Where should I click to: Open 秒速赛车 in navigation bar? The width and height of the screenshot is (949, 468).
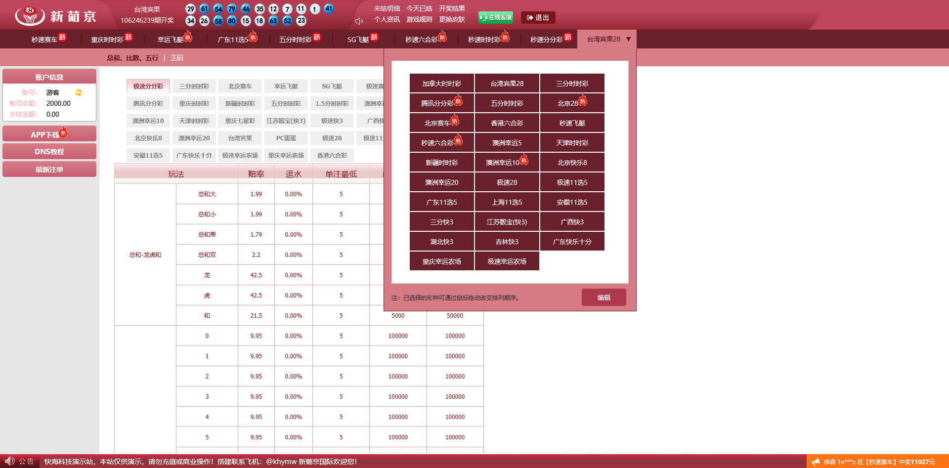[x=44, y=40]
